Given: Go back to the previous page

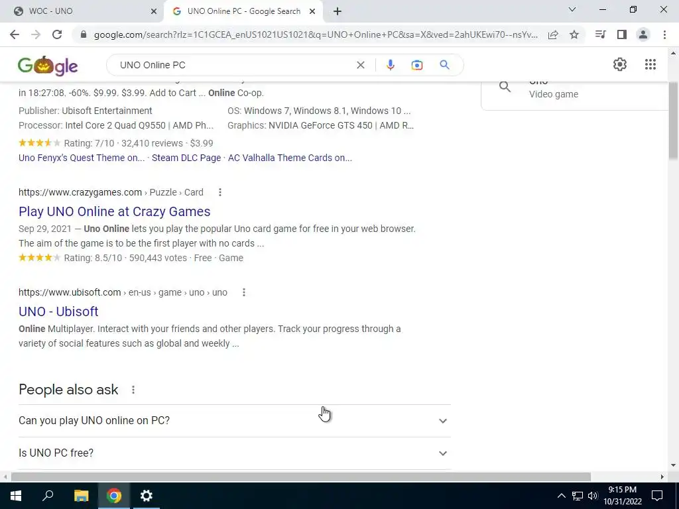Looking at the screenshot, I should [15, 34].
